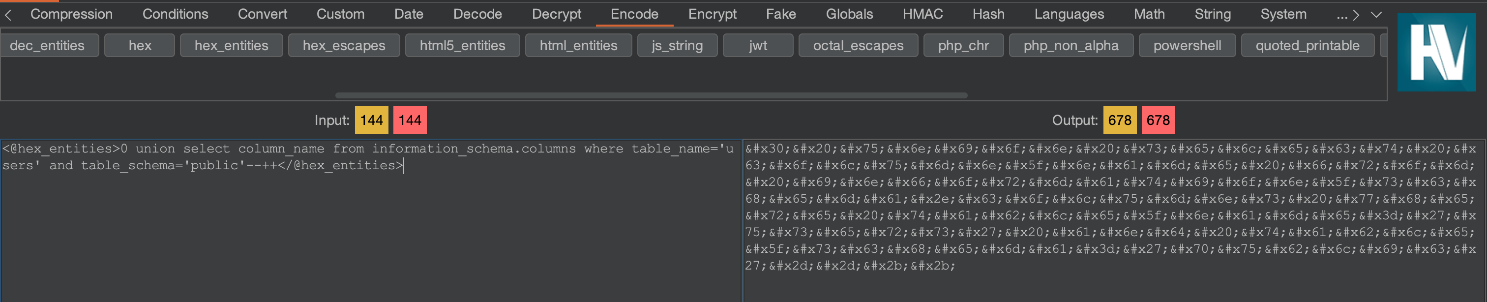This screenshot has width=1487, height=302.
Task: Choose the quoted_printable tag button
Action: [1307, 46]
